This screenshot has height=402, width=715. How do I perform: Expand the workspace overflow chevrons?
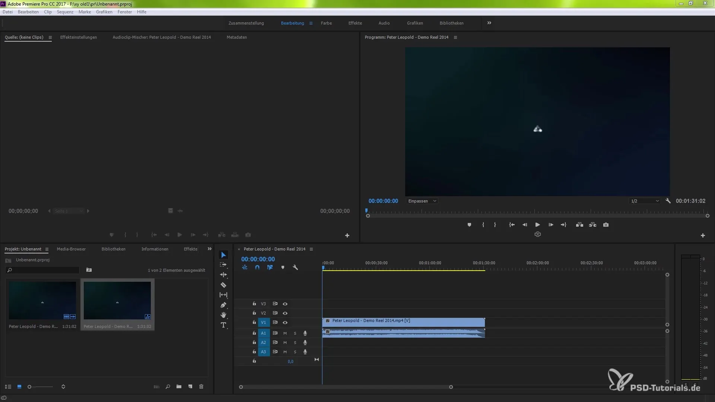489,23
